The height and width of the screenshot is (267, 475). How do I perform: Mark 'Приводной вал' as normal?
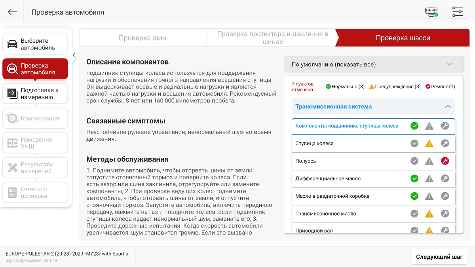(x=414, y=230)
